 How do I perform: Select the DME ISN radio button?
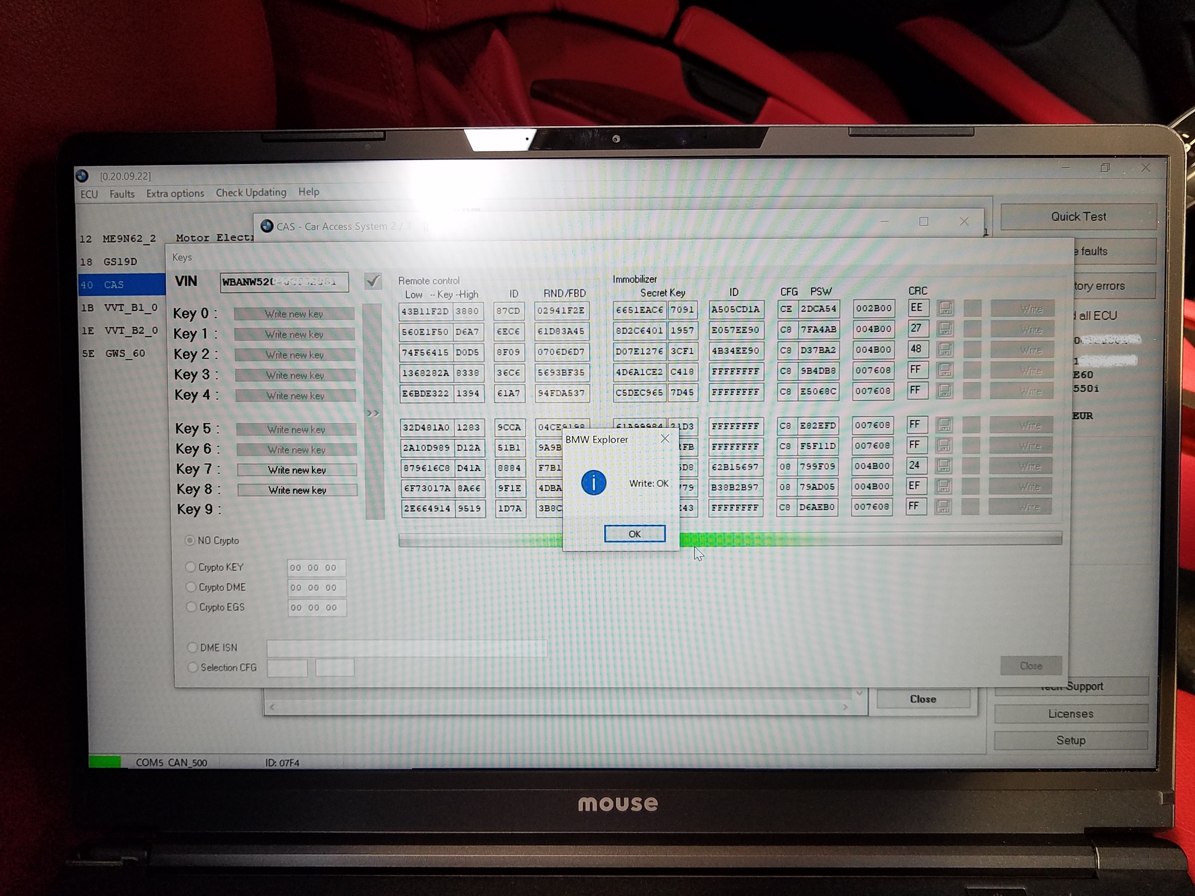193,647
